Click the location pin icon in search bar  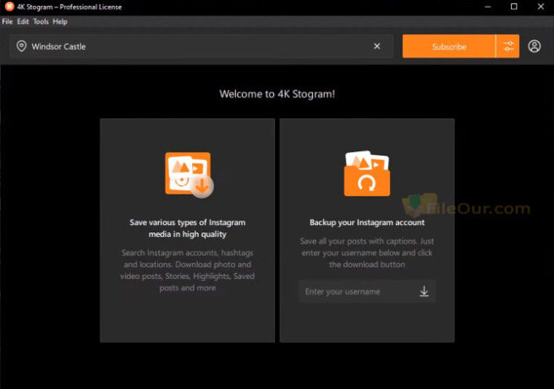(21, 47)
